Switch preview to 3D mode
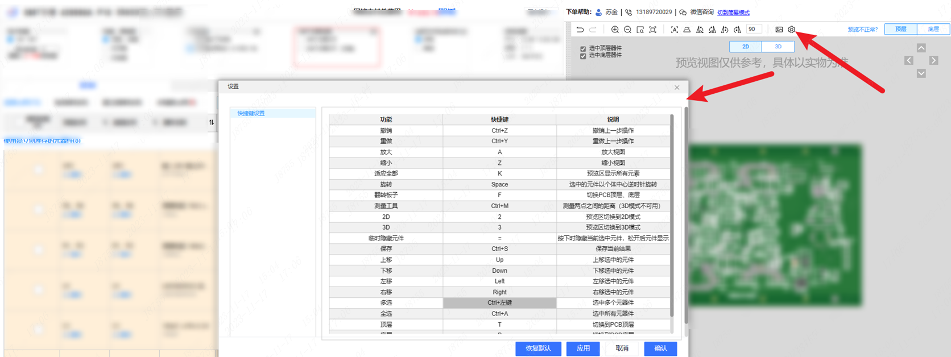 point(778,47)
